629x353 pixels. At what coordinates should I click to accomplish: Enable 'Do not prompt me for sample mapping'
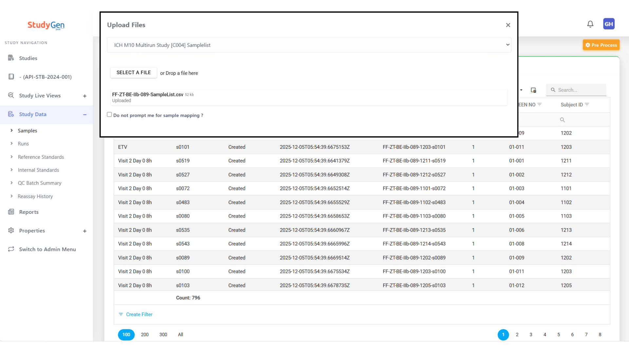point(109,115)
